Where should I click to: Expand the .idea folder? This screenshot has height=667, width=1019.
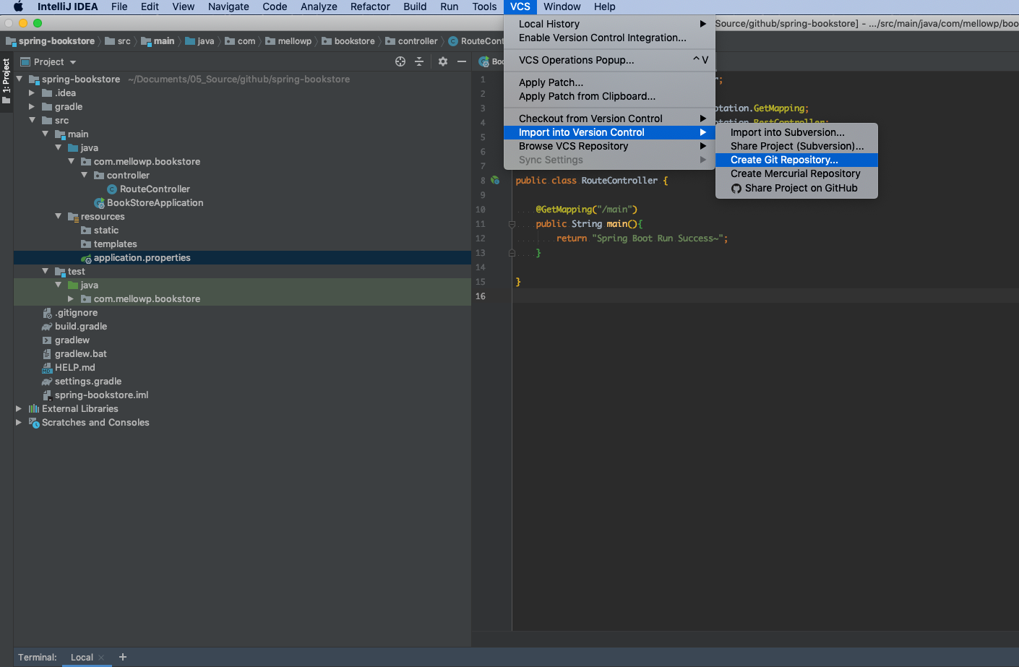coord(32,93)
